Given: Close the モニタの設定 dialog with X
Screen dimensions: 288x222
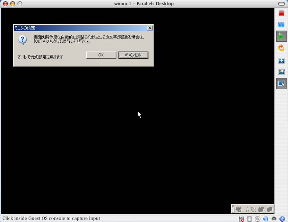Looking at the screenshot, I should pyautogui.click(x=149, y=28).
